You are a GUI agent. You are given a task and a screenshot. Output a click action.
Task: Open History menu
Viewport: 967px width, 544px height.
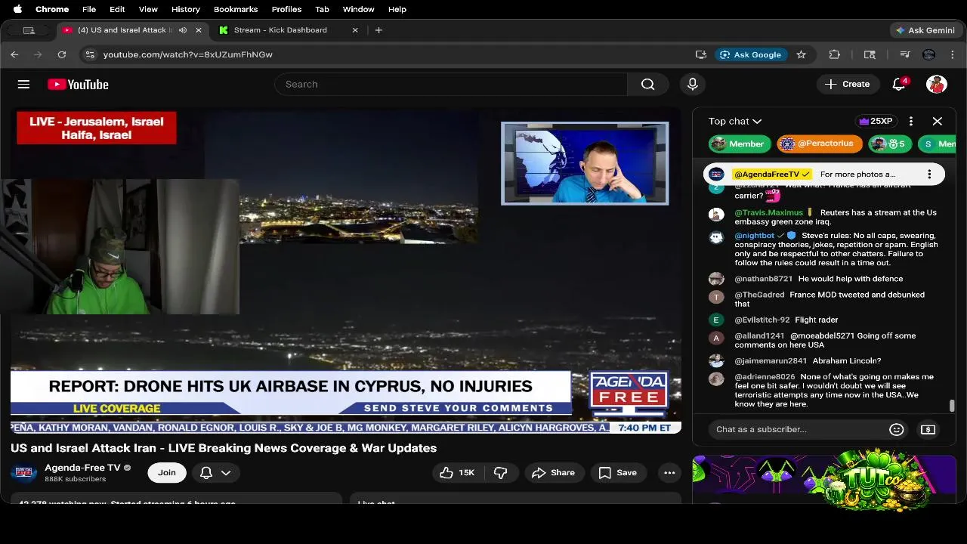point(185,9)
